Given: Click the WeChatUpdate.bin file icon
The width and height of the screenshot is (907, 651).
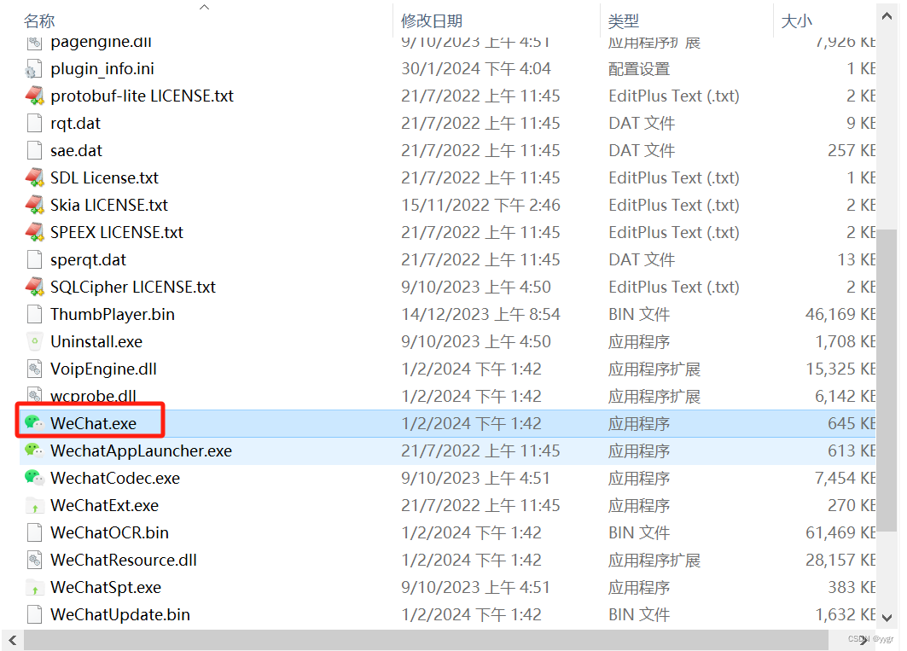Looking at the screenshot, I should pos(34,614).
